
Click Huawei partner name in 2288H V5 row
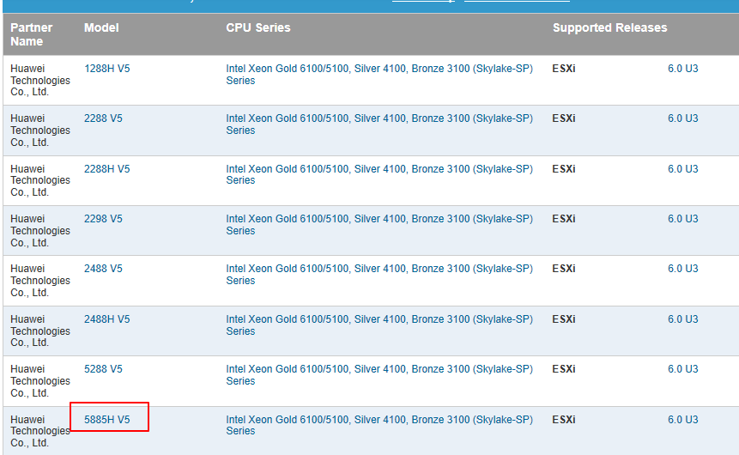[40, 180]
